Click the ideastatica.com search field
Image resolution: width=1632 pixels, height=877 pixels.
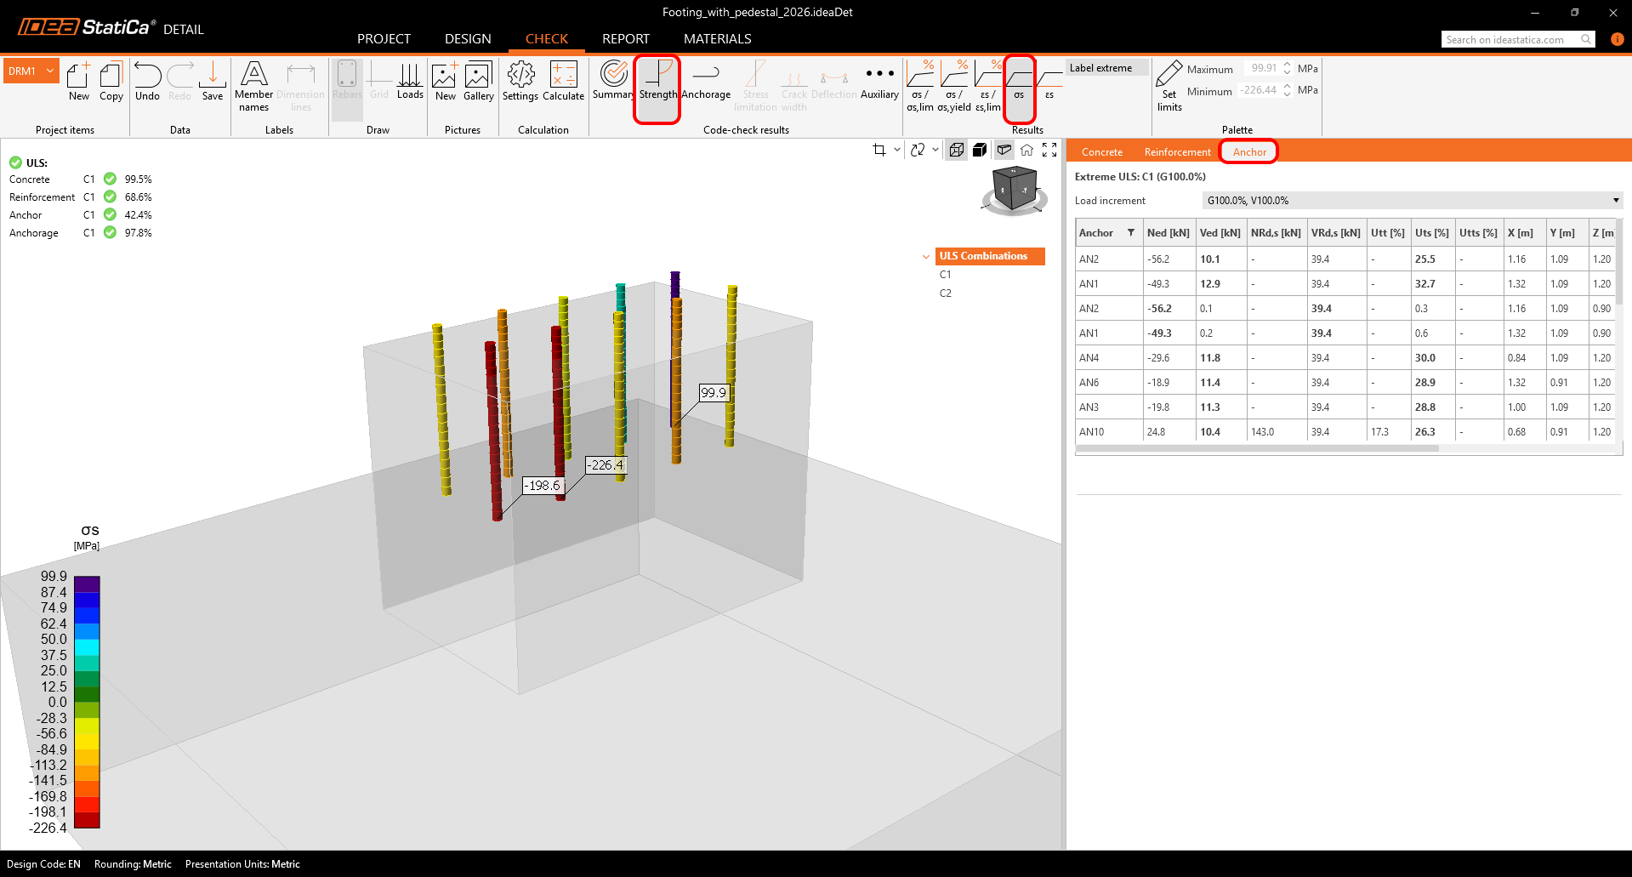[x=1510, y=40]
